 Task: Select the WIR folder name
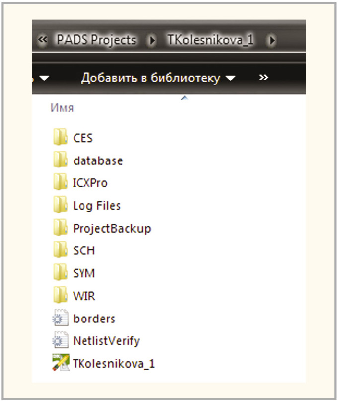[84, 296]
